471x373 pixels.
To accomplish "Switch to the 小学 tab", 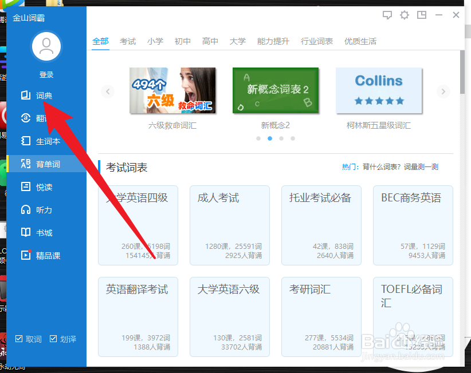I will pyautogui.click(x=155, y=41).
